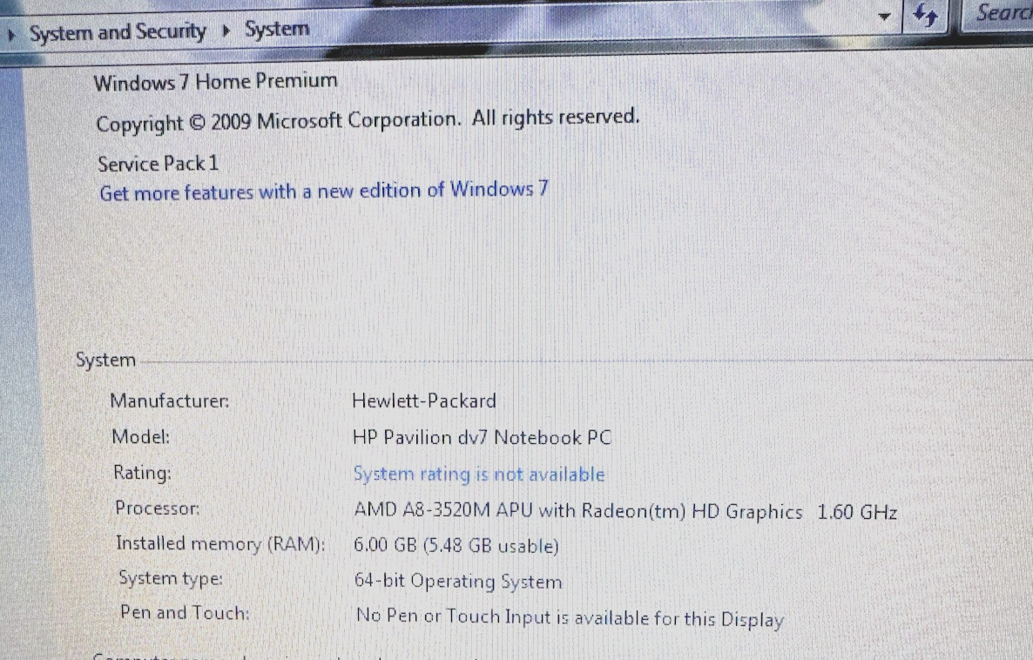Viewport: 1033px width, 660px height.
Task: Click the refresh icon beside address bar
Action: [x=926, y=15]
